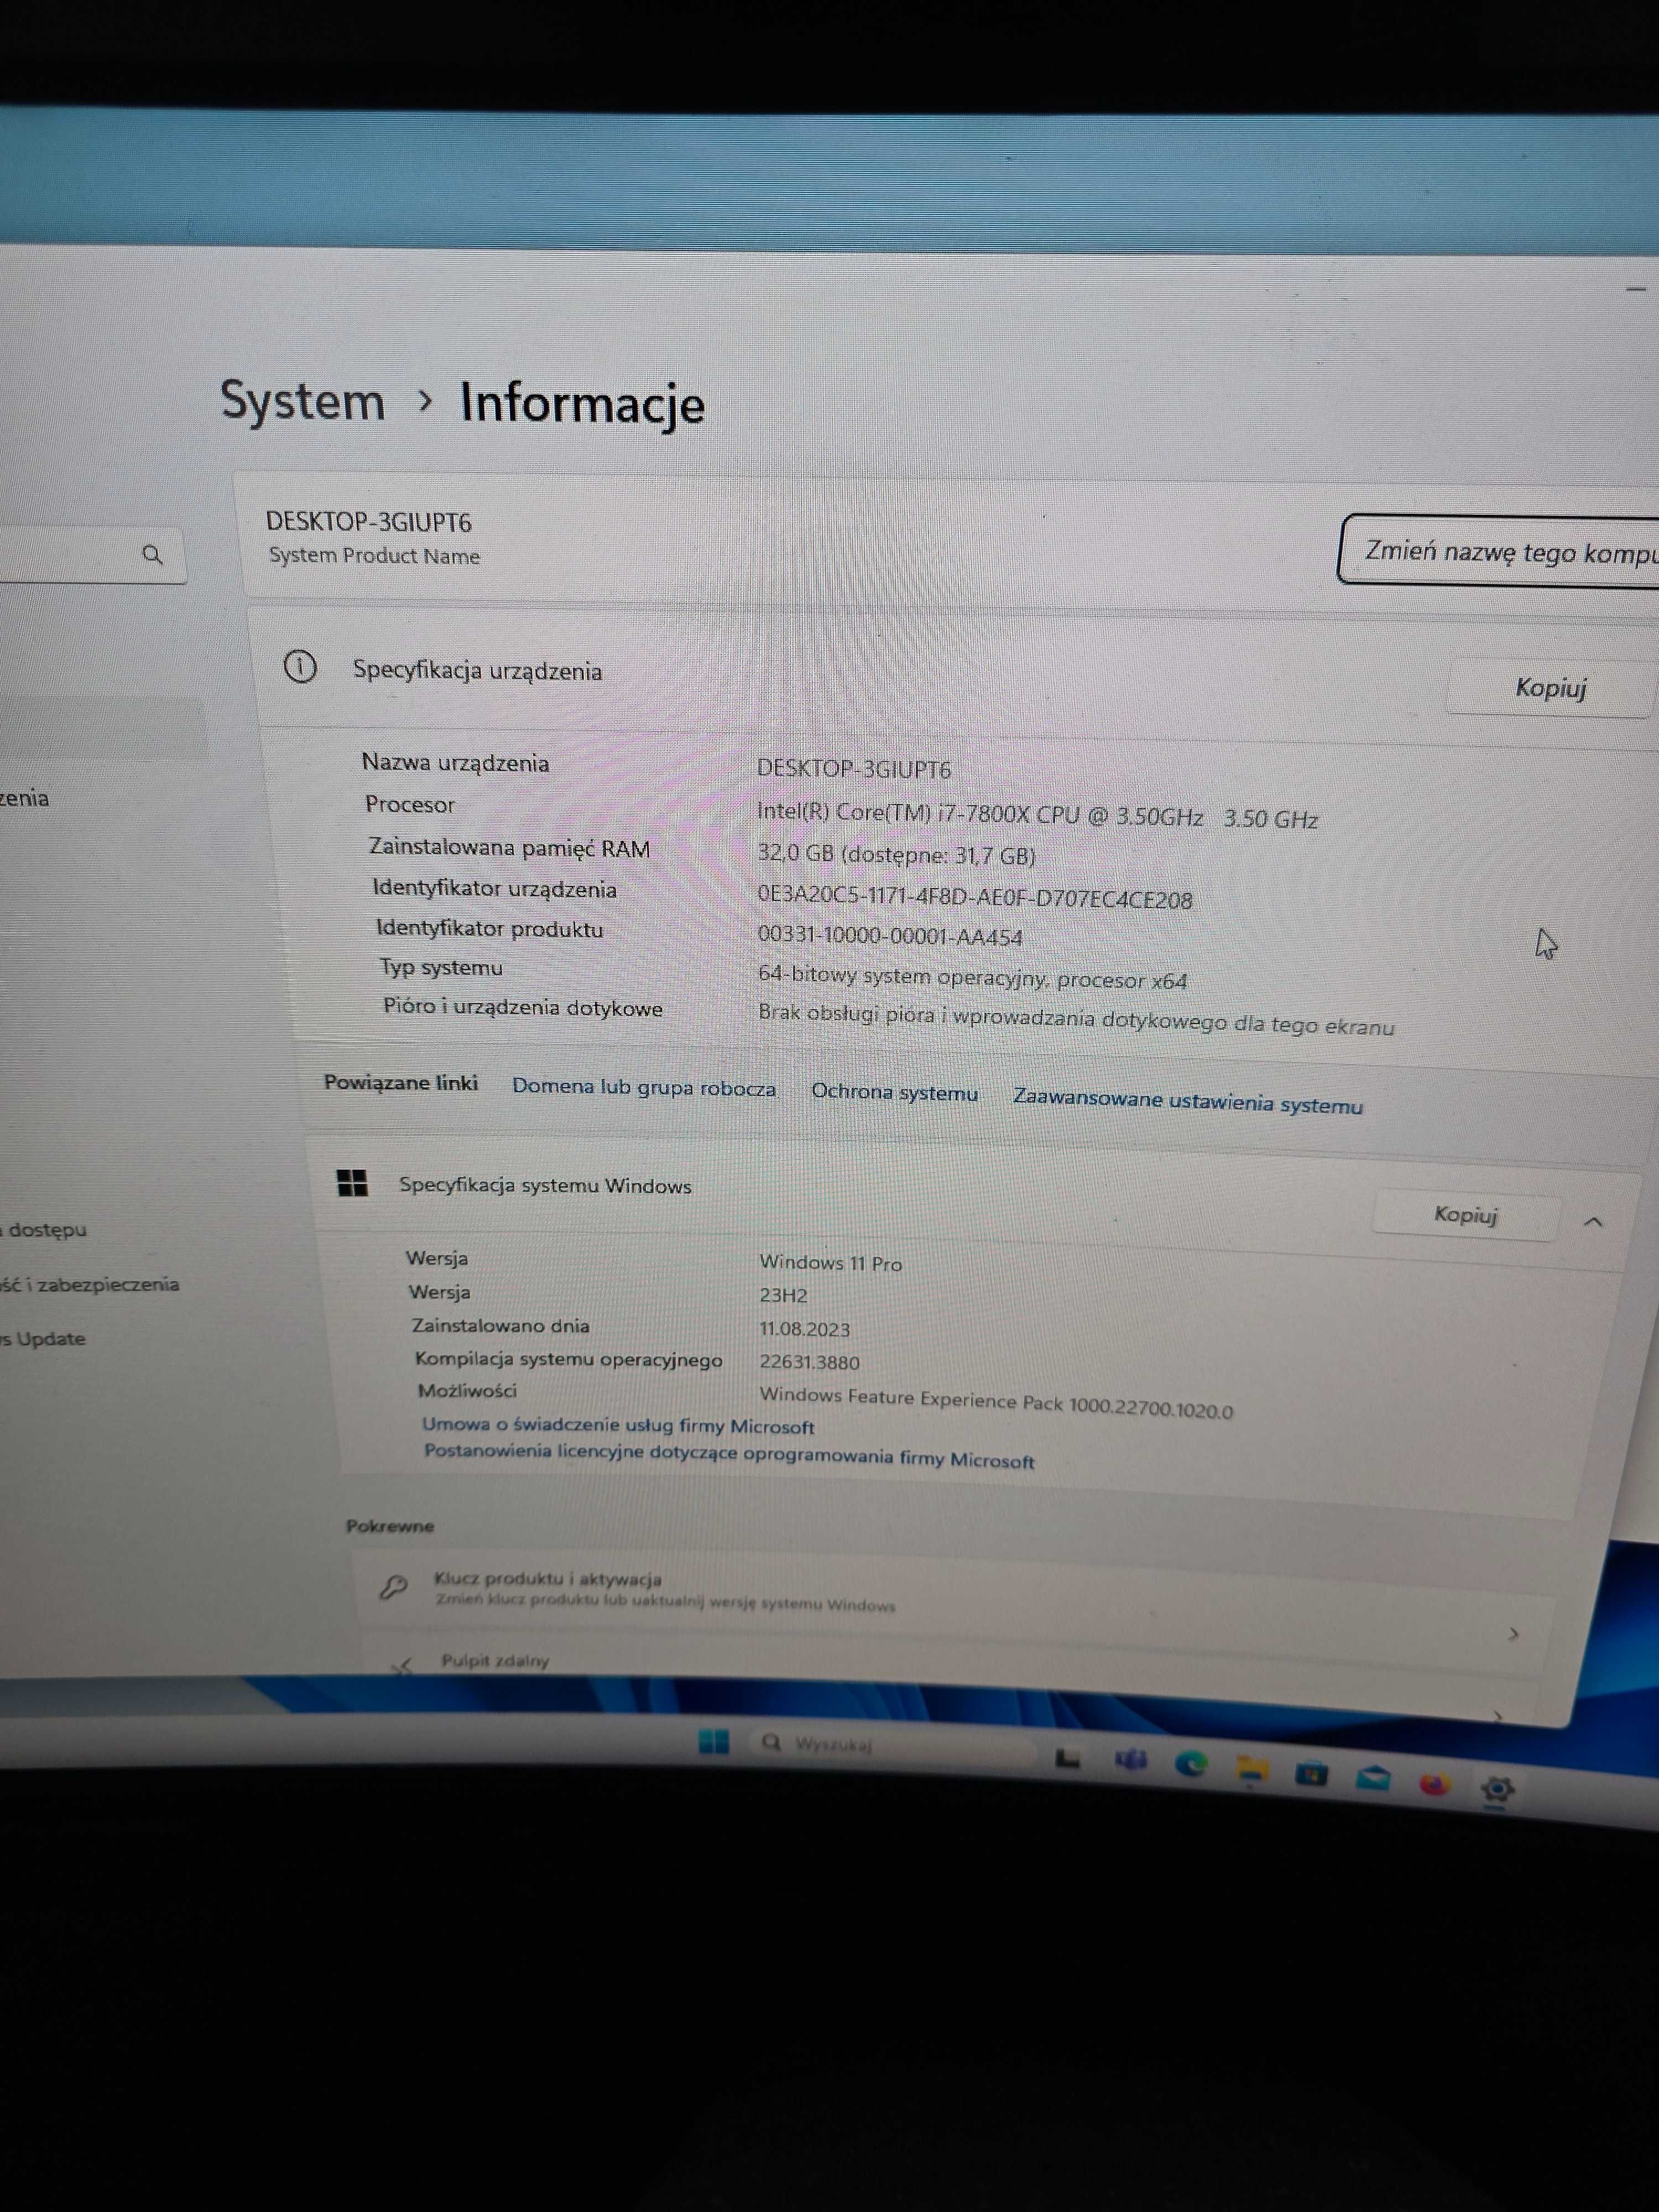This screenshot has width=1659, height=2212.
Task: Click the arrow on Klucz produktu i aktywacja row
Action: click(1513, 1633)
